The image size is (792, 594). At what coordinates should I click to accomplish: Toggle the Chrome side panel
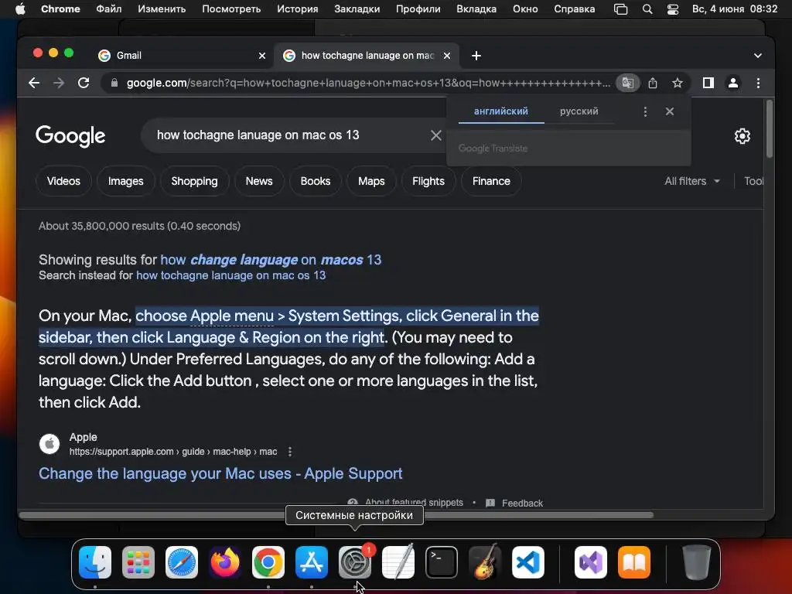708,83
